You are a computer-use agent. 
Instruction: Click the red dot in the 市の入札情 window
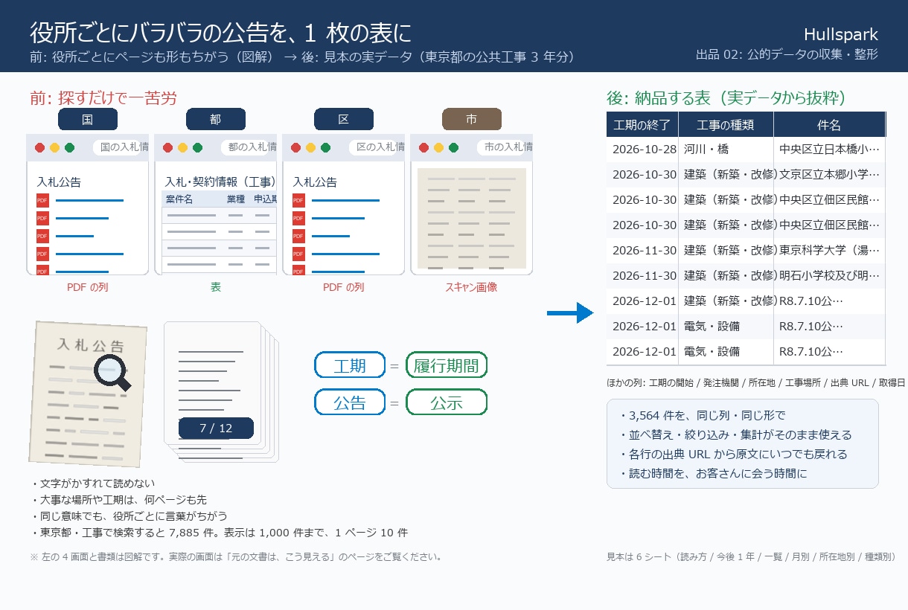click(424, 148)
